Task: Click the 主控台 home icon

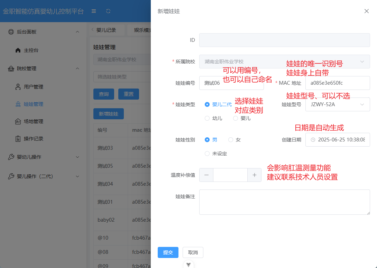Action: 18,50
